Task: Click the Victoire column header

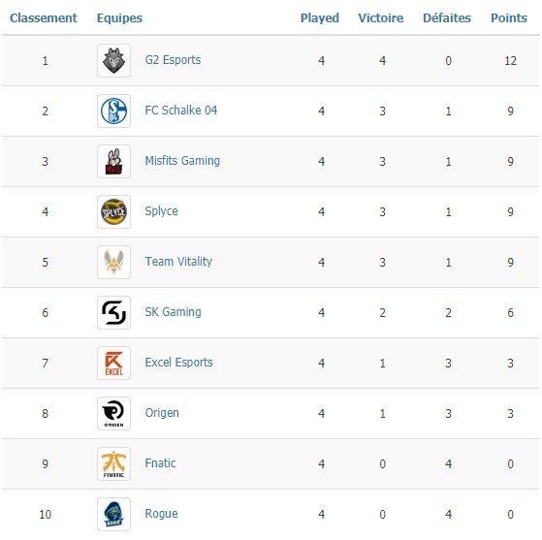Action: pos(381,18)
